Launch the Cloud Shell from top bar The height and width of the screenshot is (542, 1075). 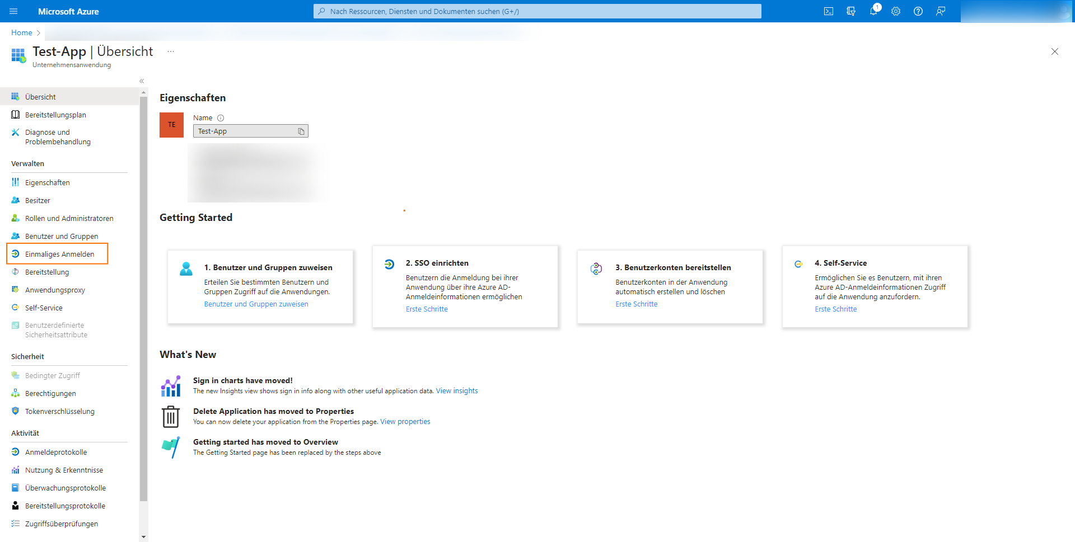(829, 11)
